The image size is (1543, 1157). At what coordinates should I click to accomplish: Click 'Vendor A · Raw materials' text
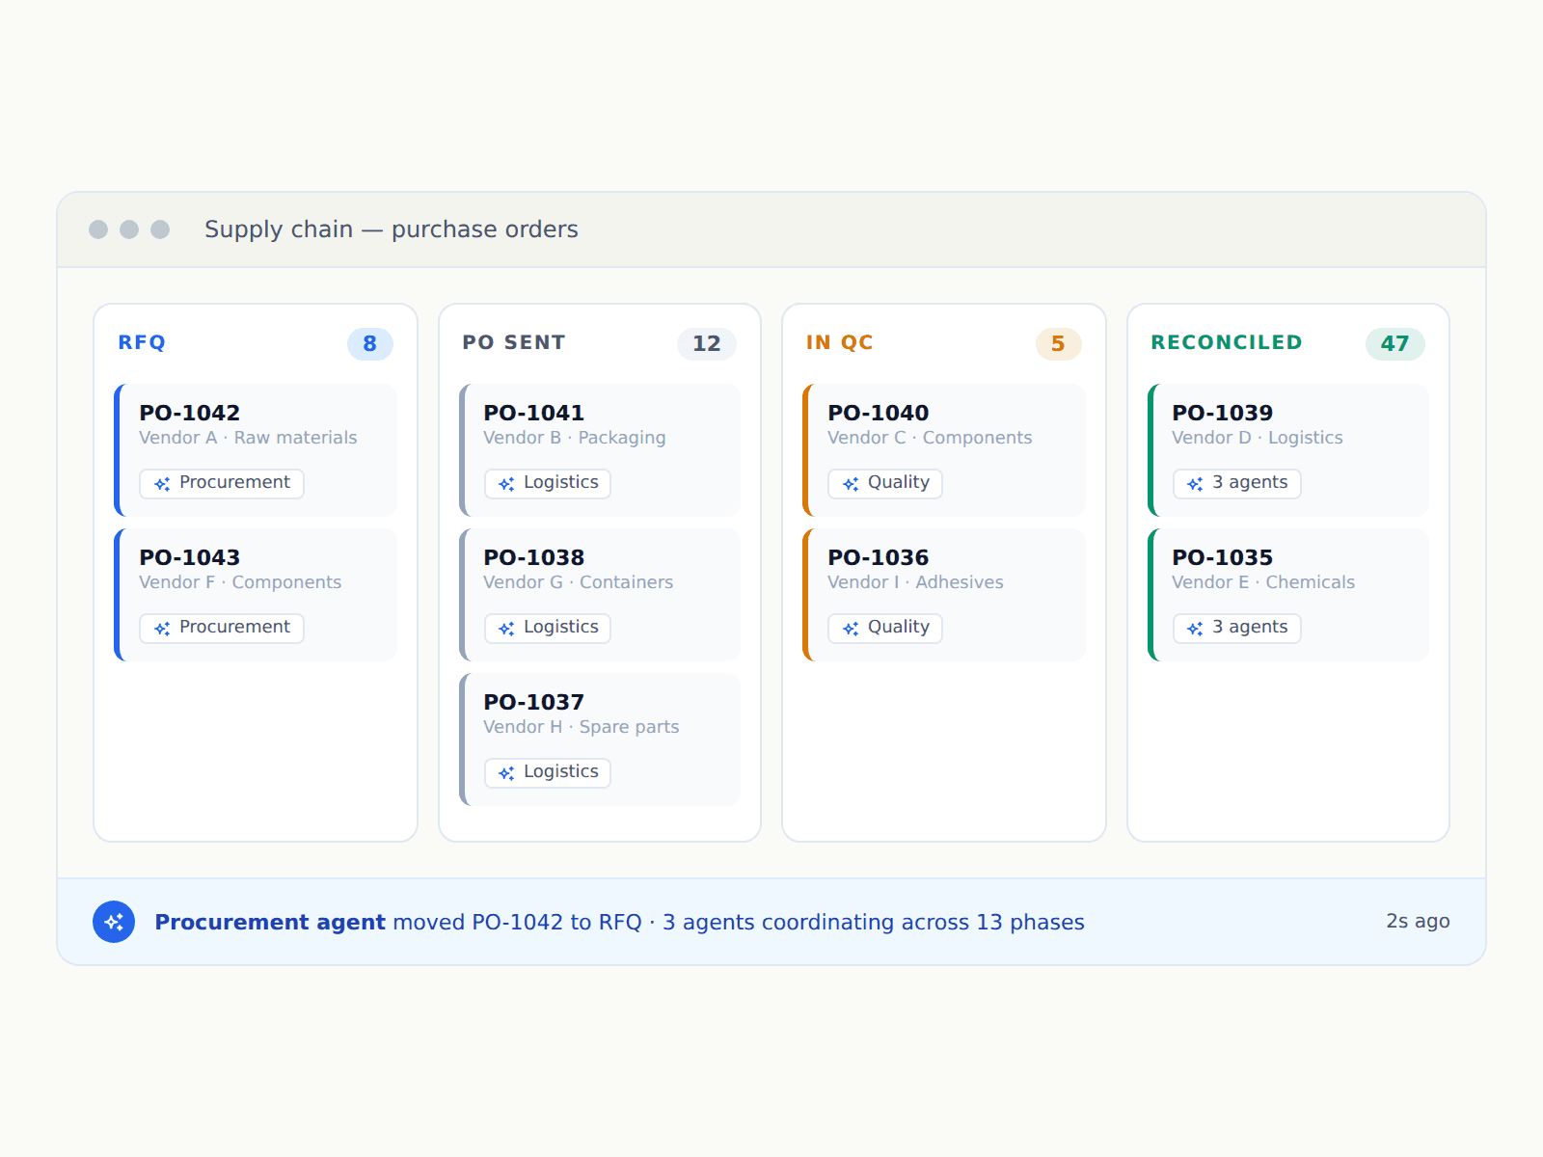pos(248,438)
